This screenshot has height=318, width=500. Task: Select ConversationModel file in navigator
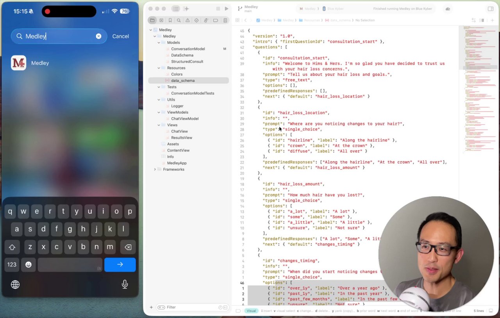point(188,49)
